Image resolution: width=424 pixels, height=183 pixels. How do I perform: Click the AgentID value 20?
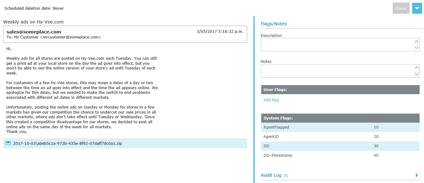click(x=376, y=137)
